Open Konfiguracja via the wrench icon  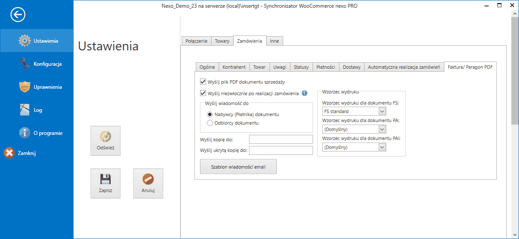25,64
